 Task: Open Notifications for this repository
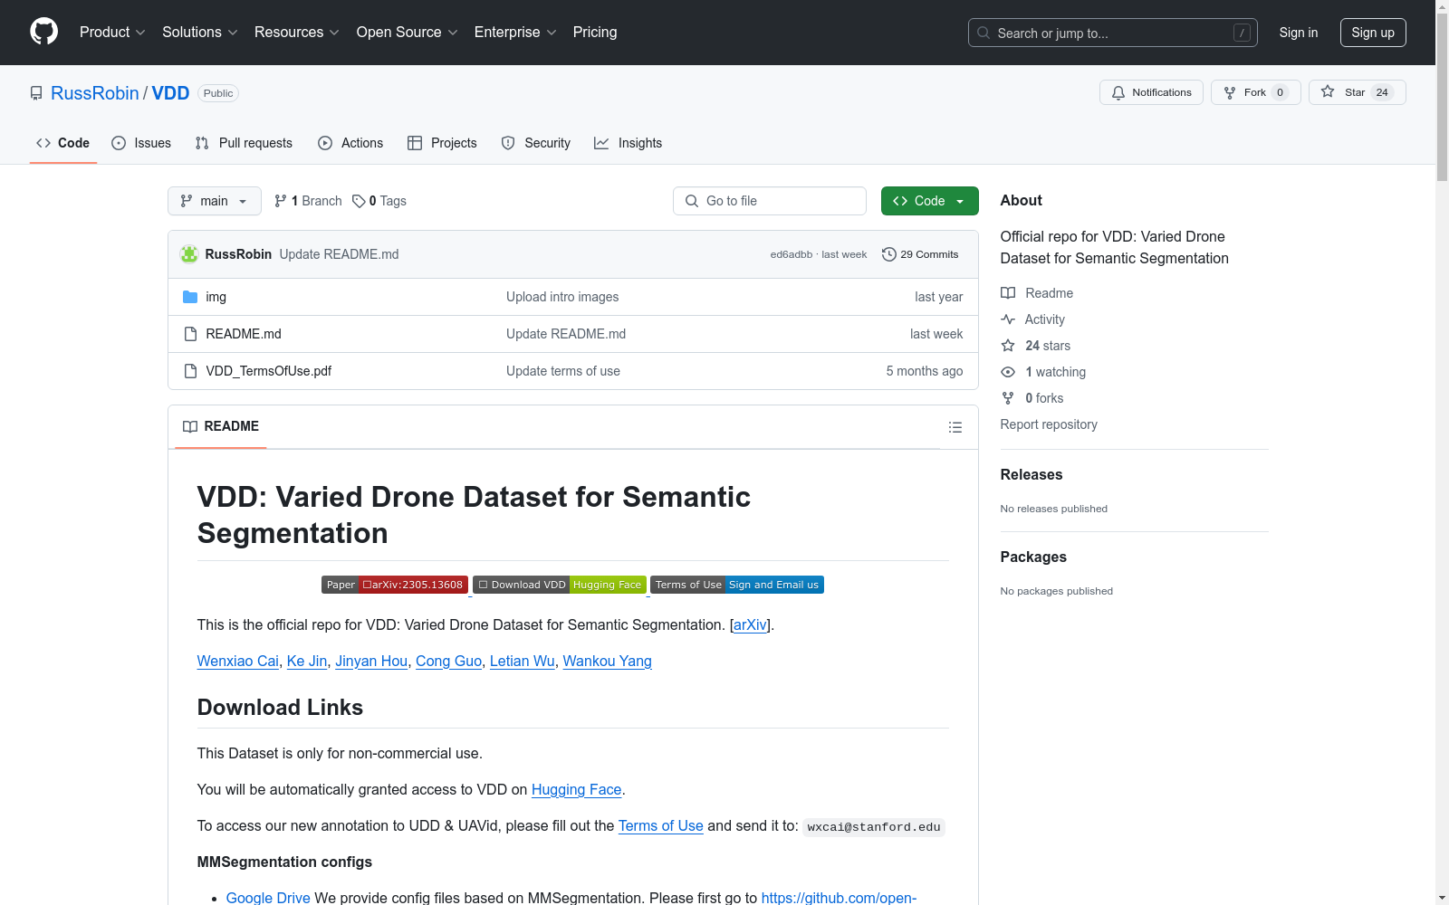pos(1151,92)
